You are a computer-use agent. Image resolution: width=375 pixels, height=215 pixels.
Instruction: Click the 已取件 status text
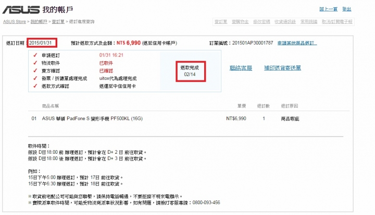point(106,63)
